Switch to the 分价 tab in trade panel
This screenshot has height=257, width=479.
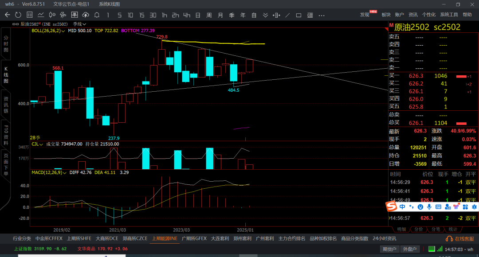point(418,229)
